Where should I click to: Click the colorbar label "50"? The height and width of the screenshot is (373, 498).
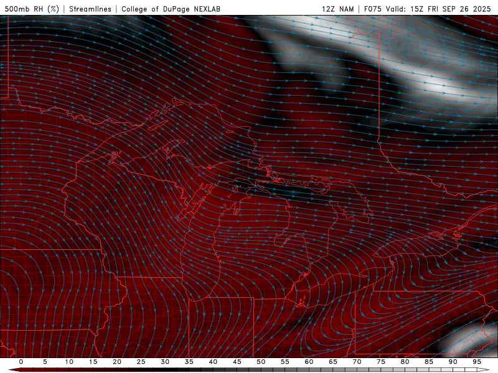(x=261, y=362)
